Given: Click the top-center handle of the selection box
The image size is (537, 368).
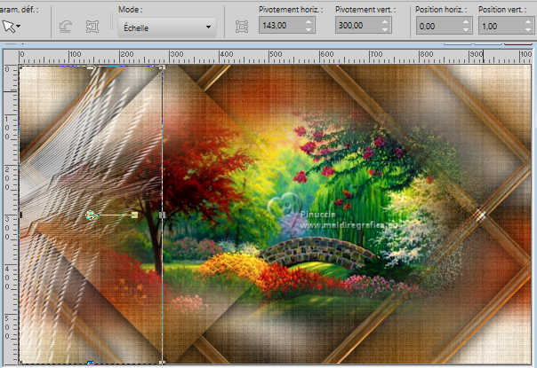Looking at the screenshot, I should point(91,67).
